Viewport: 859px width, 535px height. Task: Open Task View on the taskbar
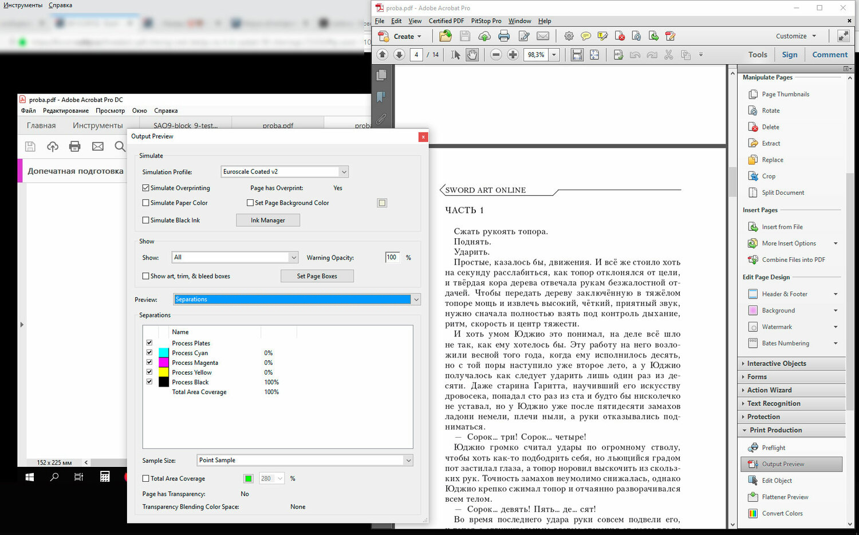[79, 477]
